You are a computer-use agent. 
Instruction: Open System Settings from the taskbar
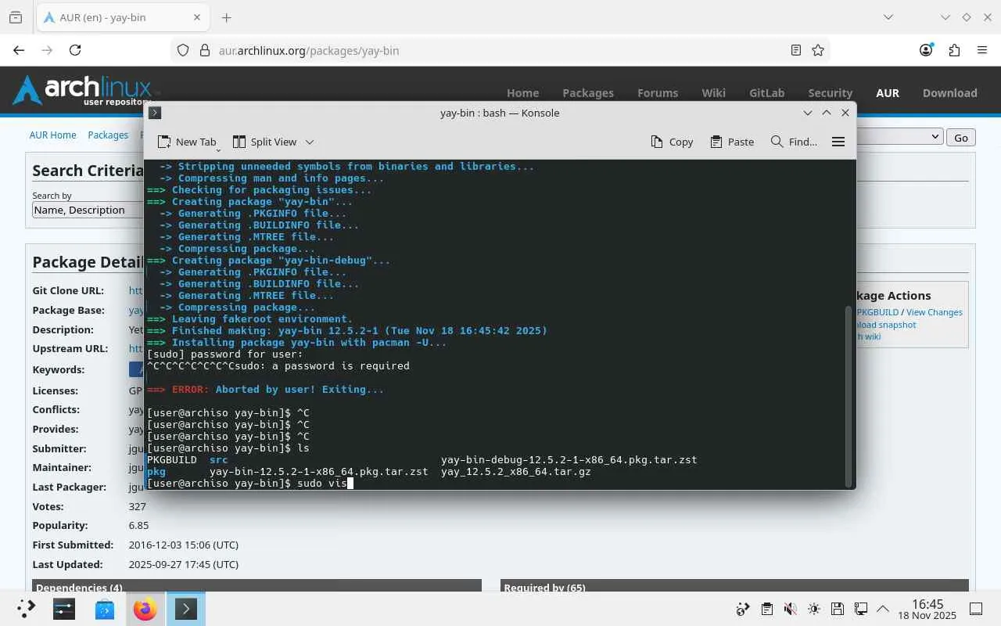pos(64,609)
